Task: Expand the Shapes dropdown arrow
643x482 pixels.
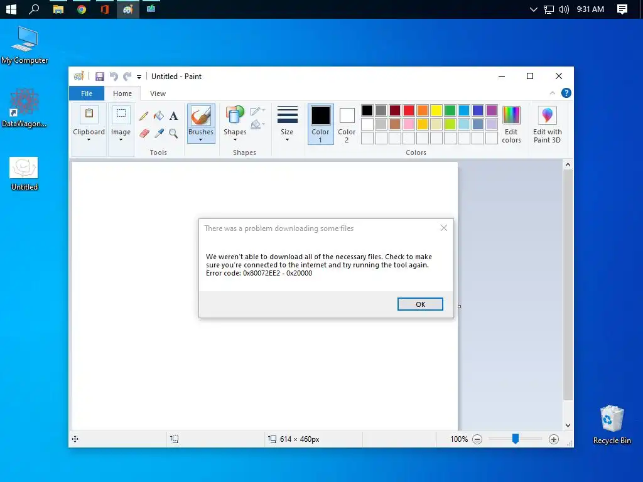Action: pyautogui.click(x=235, y=140)
